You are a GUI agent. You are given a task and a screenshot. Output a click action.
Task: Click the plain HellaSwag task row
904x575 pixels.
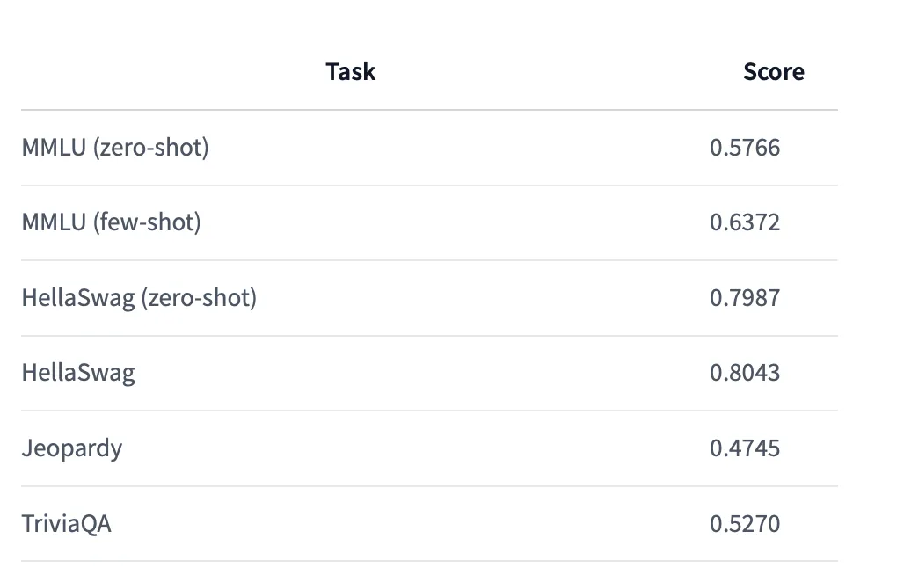[x=429, y=374]
